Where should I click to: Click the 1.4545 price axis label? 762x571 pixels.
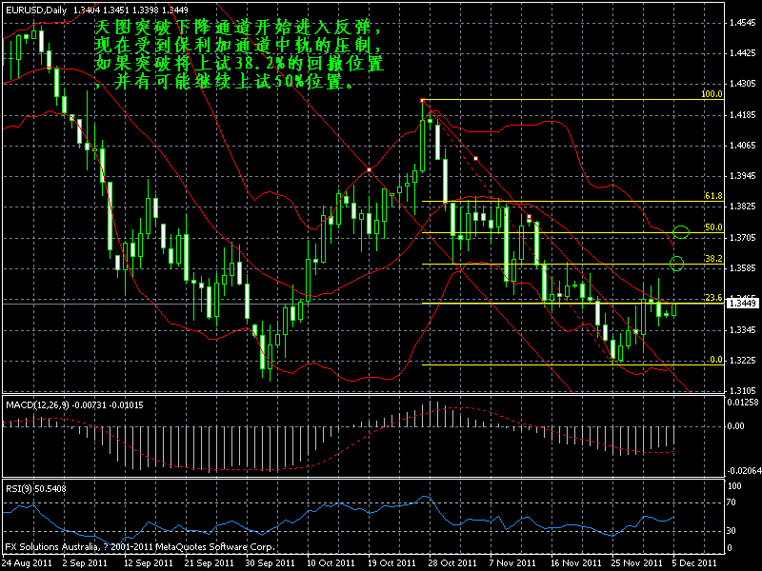(743, 23)
